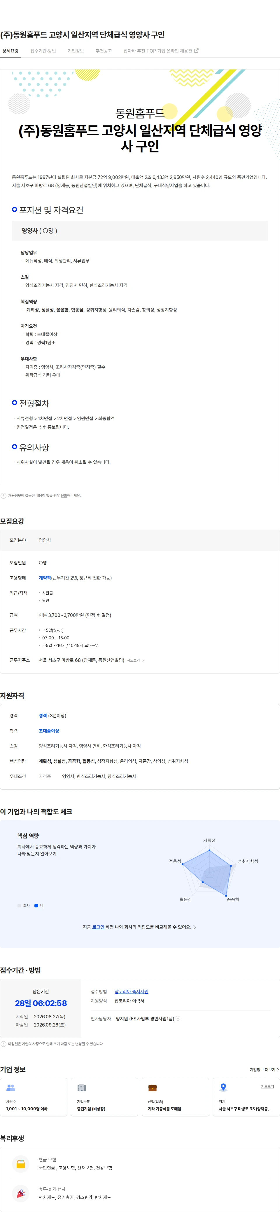This screenshot has height=1216, width=280.
Task: Click the 휴무·휴가·행사 party icon
Action: point(21,1193)
